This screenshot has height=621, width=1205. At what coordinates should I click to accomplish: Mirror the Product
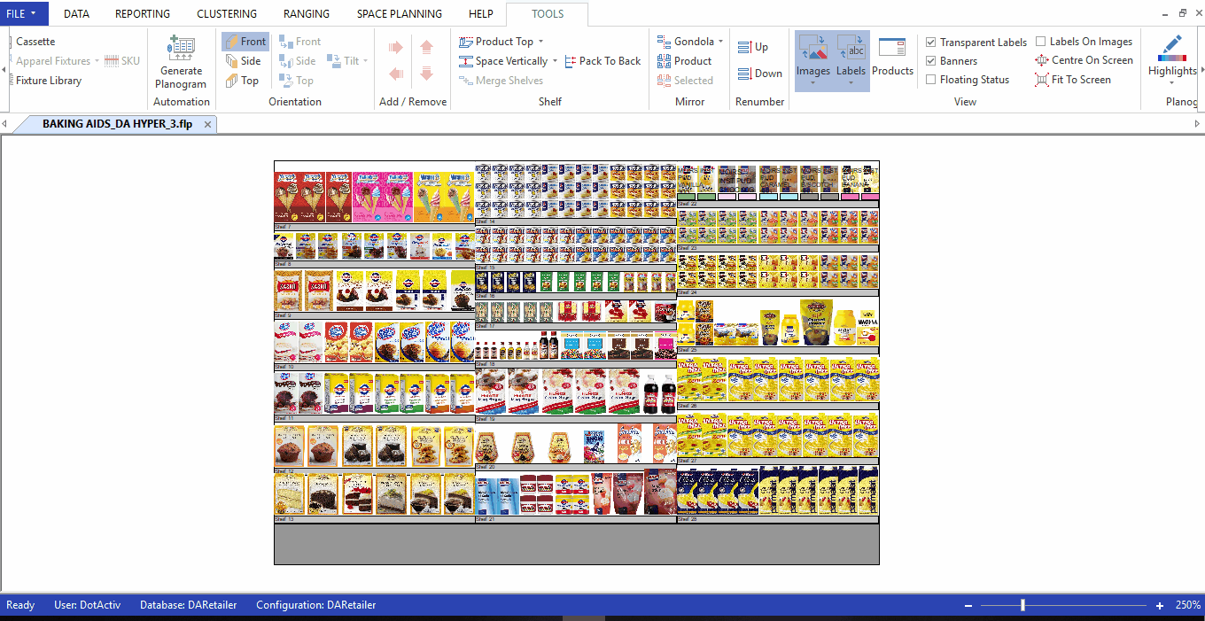click(684, 61)
